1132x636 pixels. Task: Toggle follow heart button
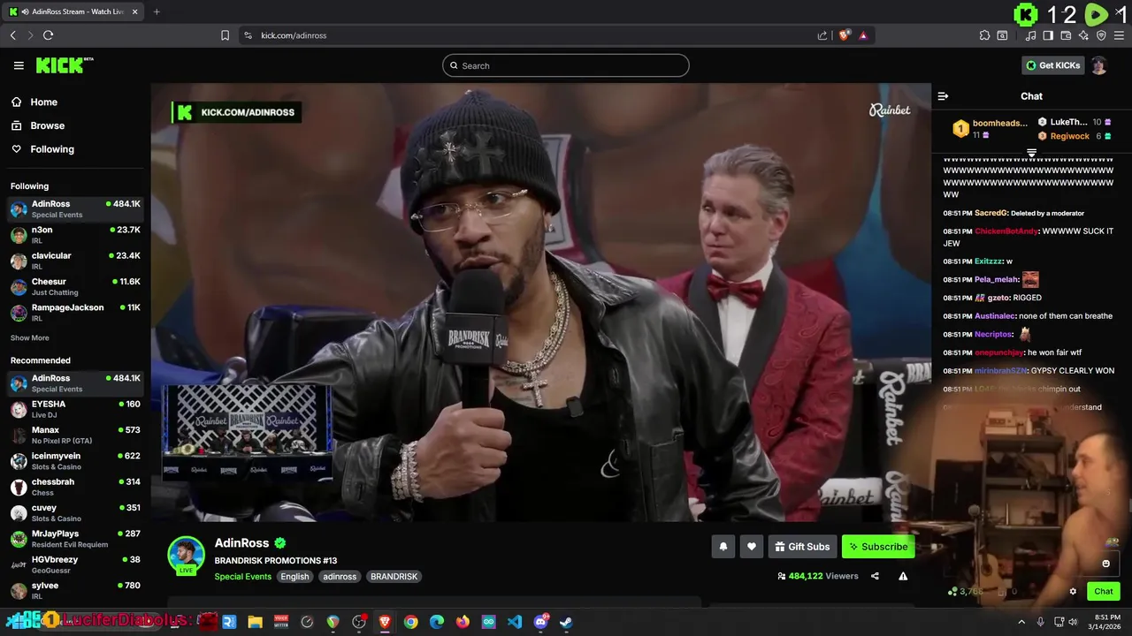pos(751,547)
